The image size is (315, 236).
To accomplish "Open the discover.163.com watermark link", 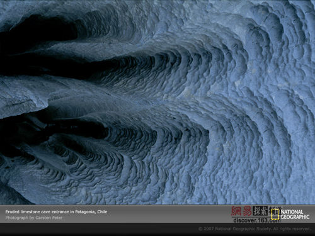I will 256,220.
